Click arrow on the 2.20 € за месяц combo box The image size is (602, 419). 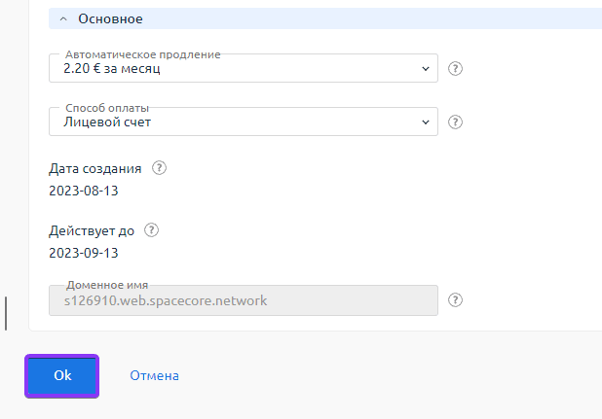[425, 69]
